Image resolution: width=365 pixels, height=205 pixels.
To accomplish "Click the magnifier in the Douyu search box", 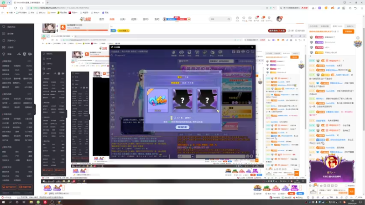I will coord(229,19).
